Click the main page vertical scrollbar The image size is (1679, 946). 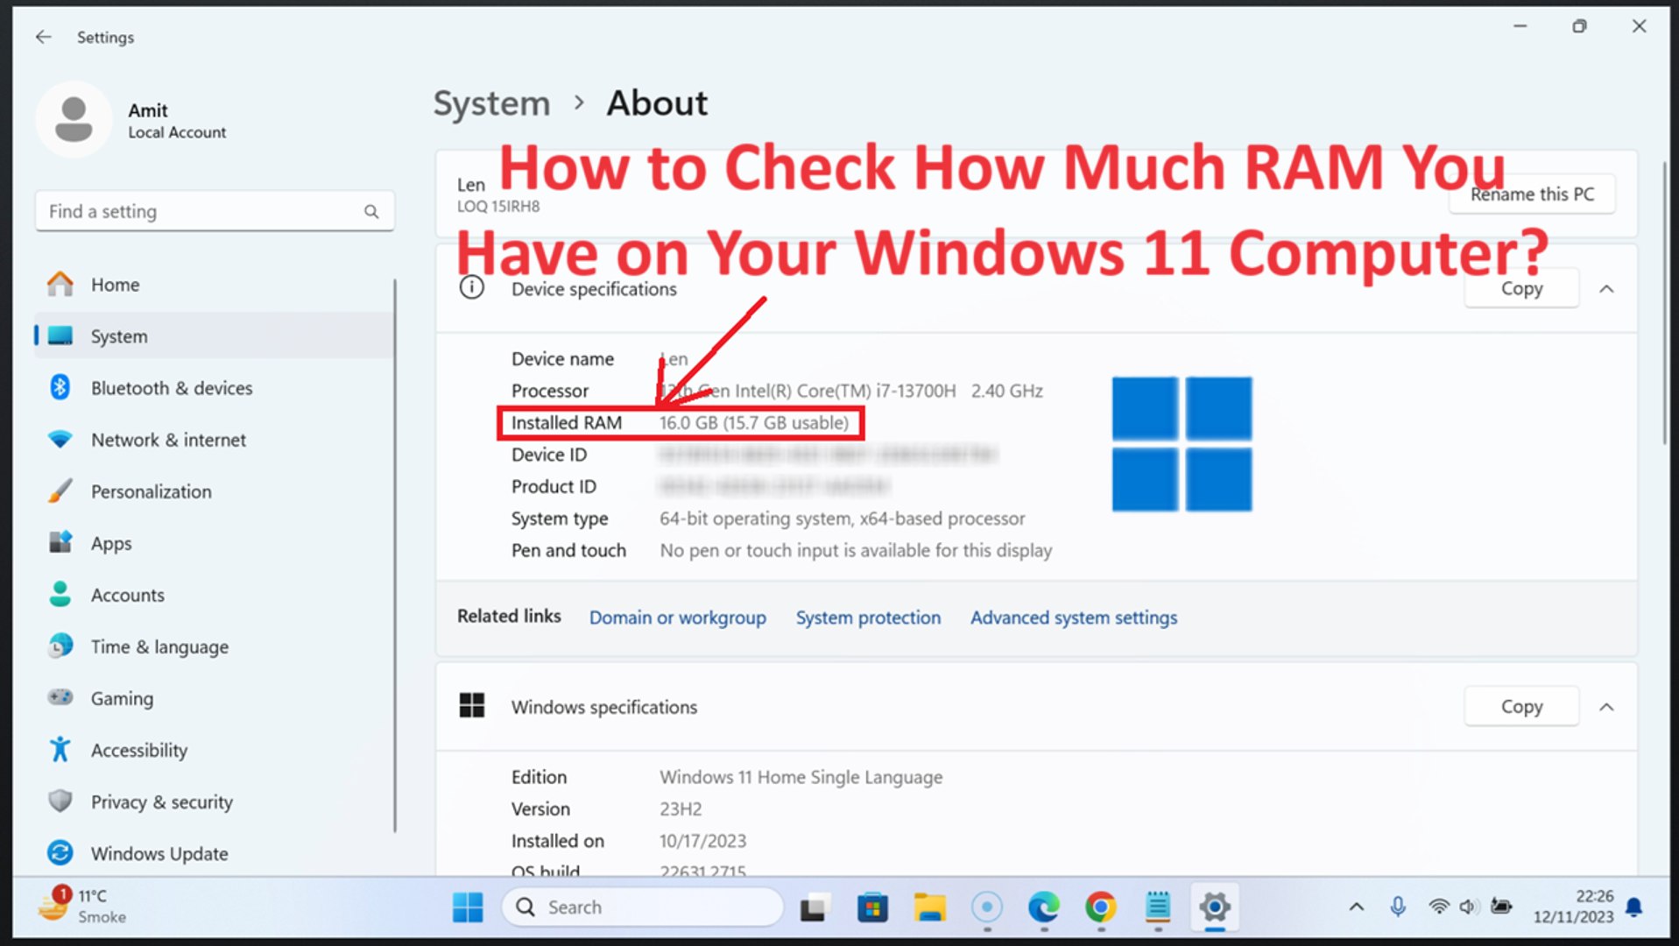pyautogui.click(x=1664, y=302)
